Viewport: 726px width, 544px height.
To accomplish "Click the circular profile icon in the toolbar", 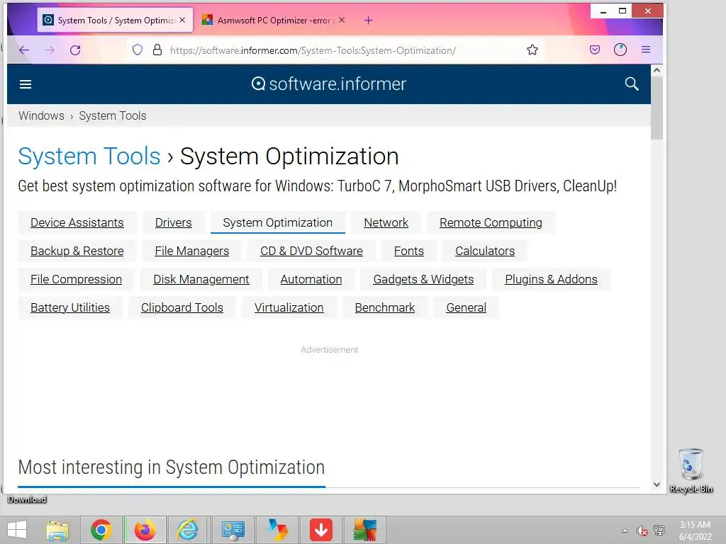I will click(620, 50).
